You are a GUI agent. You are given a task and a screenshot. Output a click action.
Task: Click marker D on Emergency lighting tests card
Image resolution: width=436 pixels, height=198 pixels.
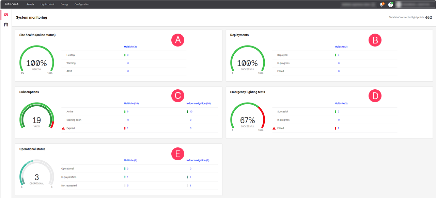[x=375, y=96]
